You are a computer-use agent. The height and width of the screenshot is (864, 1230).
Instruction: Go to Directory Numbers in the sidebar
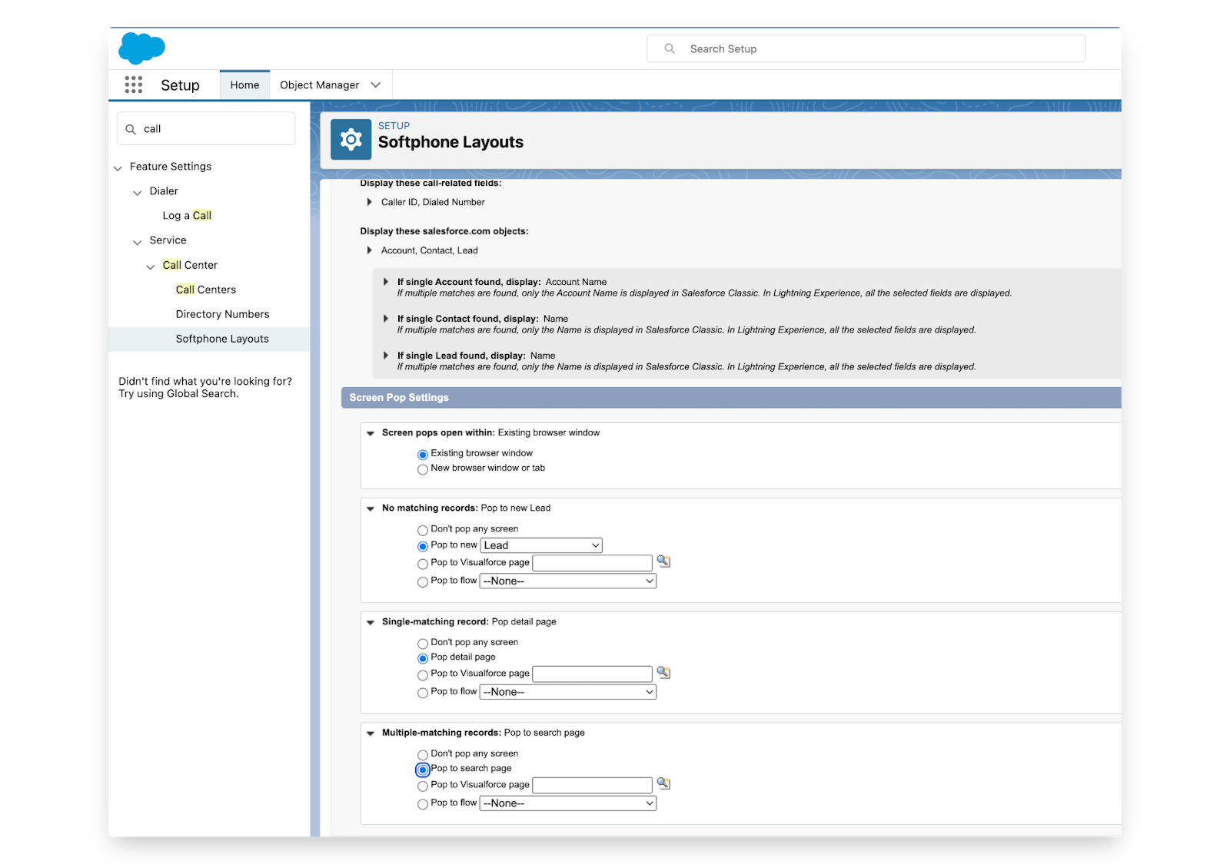(x=222, y=314)
